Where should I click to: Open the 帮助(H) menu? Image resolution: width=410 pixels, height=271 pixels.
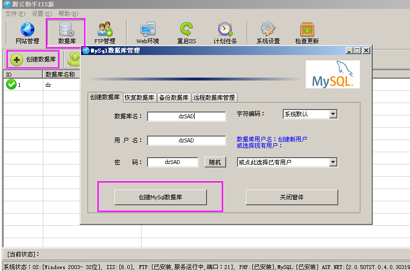point(68,14)
